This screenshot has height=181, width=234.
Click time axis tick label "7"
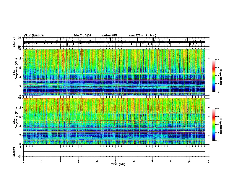click(152, 161)
